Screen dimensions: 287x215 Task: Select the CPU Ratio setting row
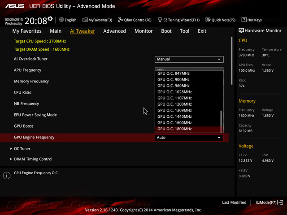pyautogui.click(x=23, y=93)
